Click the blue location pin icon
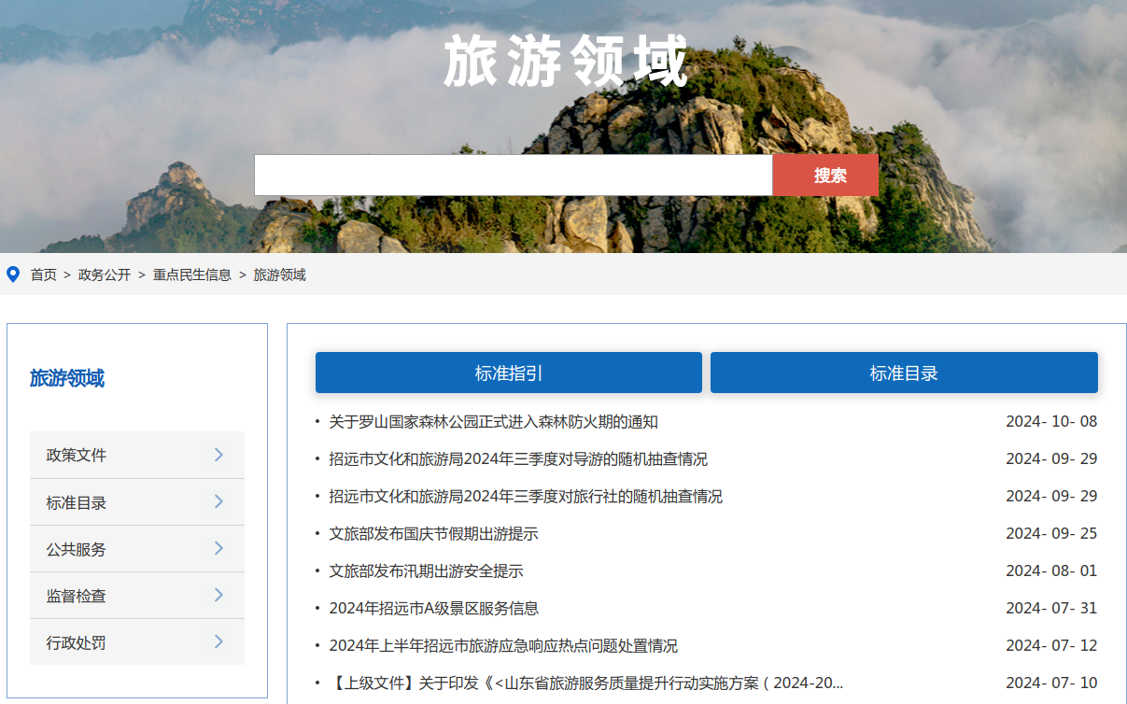This screenshot has width=1127, height=704. (x=13, y=275)
